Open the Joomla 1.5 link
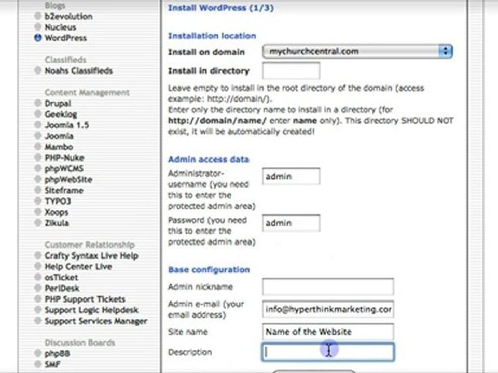The image size is (498, 373). click(x=67, y=125)
